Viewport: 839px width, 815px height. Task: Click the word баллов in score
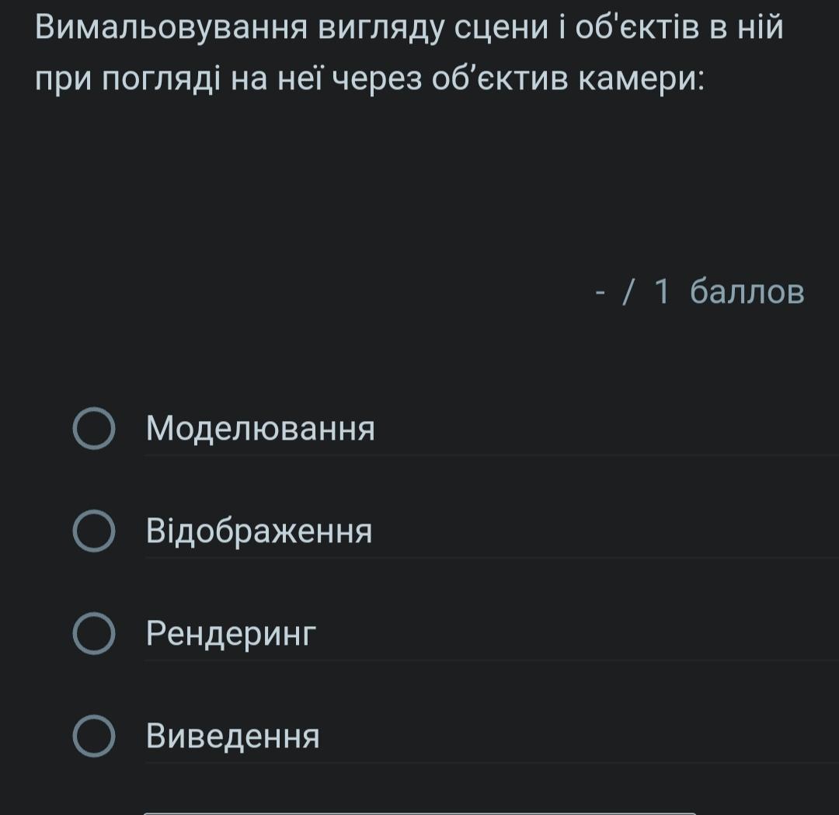(747, 292)
